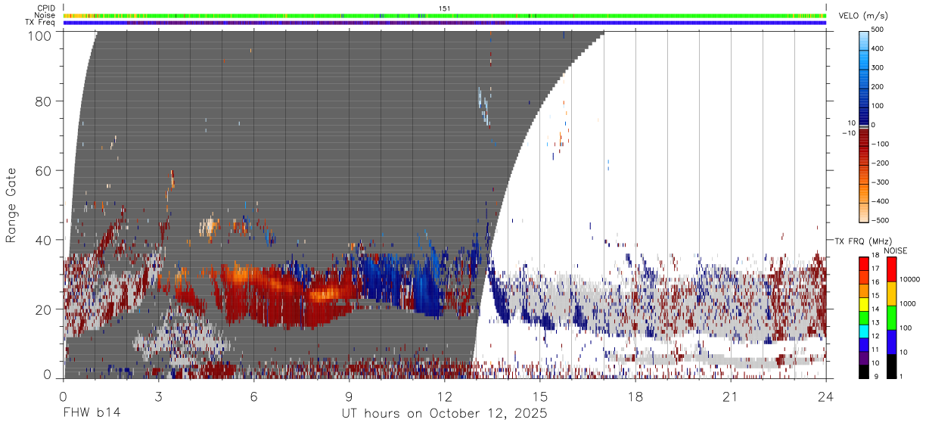Click the y-axis tick label '80'

(x=44, y=101)
